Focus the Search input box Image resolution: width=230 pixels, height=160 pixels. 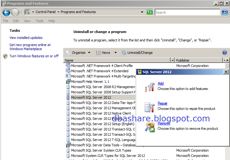(187, 12)
